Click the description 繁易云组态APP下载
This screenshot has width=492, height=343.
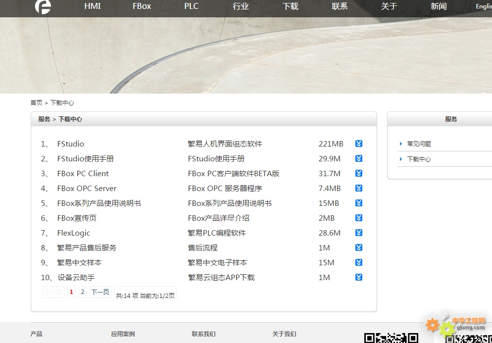[221, 277]
